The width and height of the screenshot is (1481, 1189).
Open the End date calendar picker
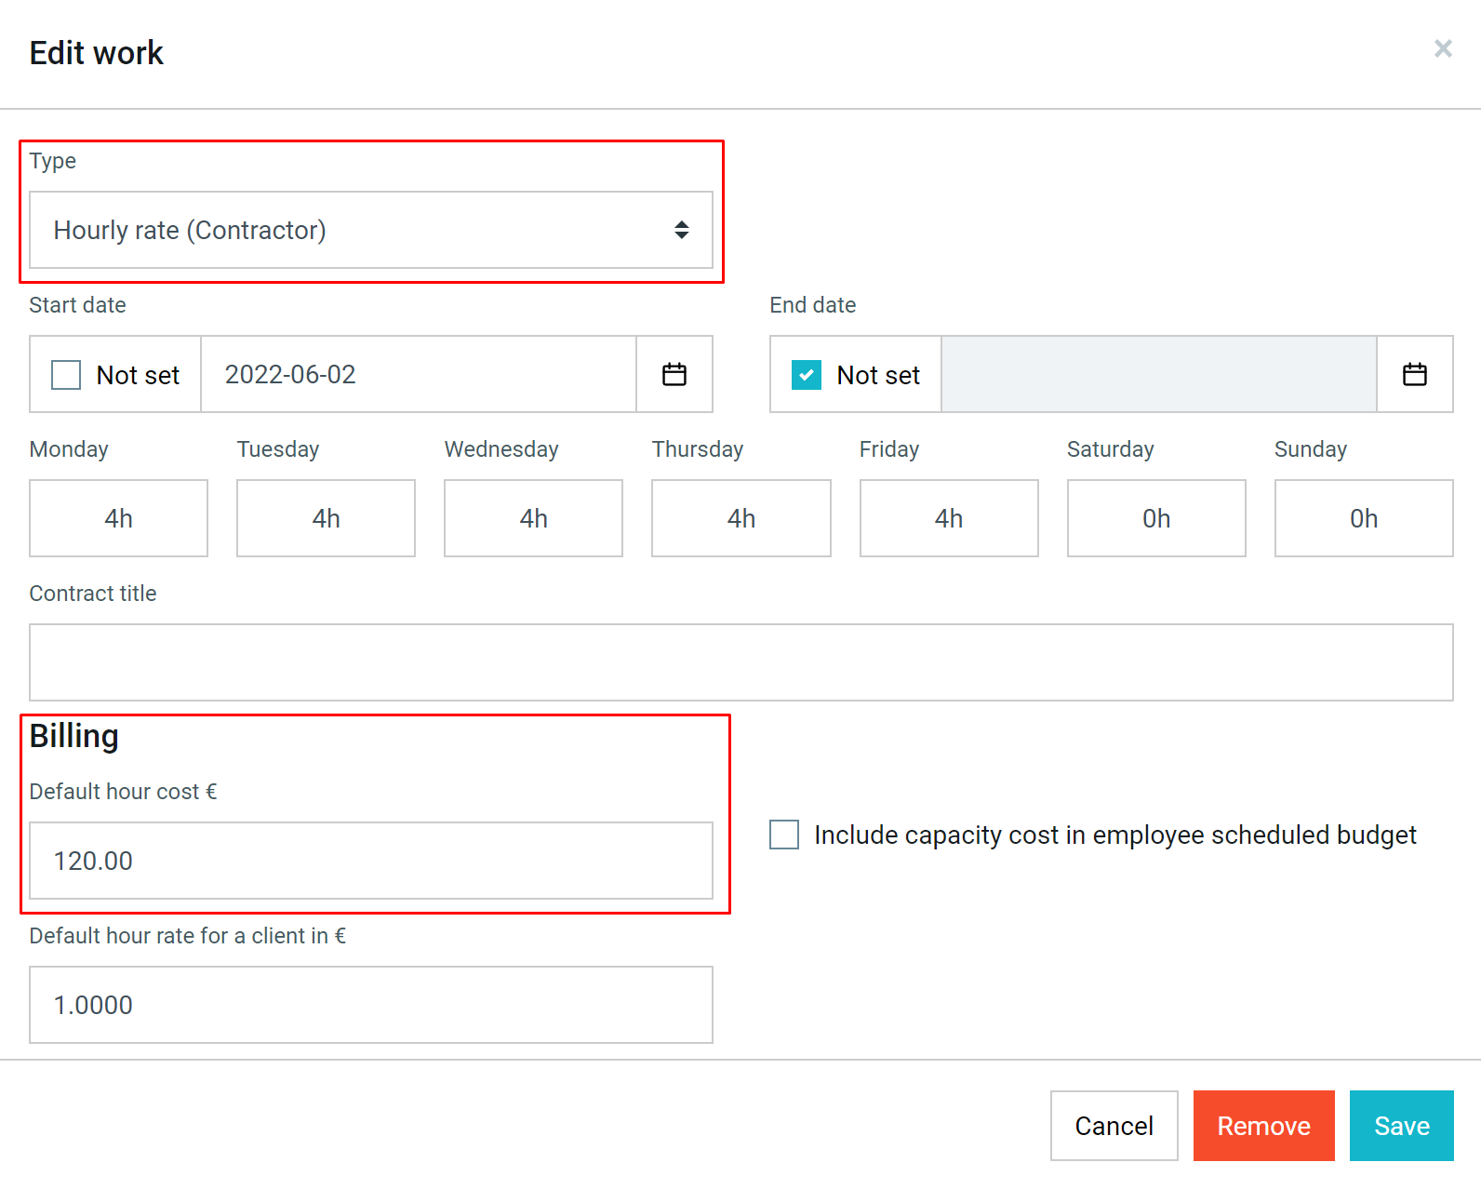[1415, 374]
